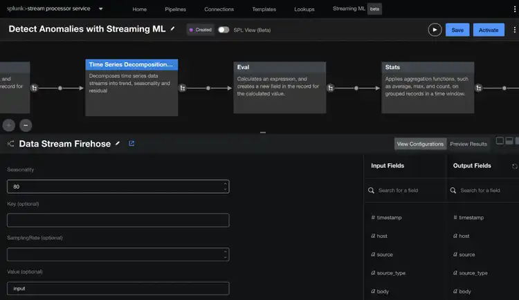Click the Key (optional) input field

click(x=118, y=221)
